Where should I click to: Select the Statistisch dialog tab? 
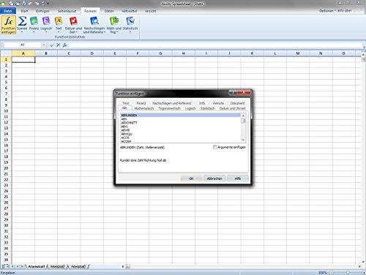pos(208,108)
